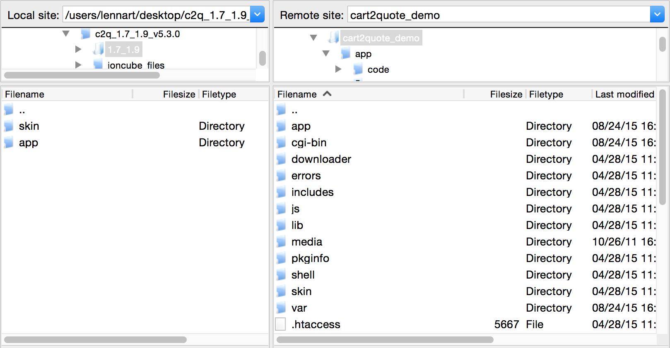670x348 pixels.
Task: Click the errors folder icon
Action: tap(281, 175)
